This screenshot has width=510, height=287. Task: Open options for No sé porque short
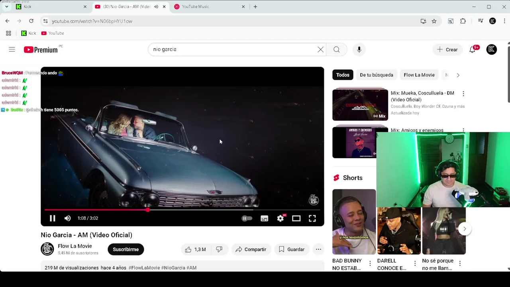[460, 263]
